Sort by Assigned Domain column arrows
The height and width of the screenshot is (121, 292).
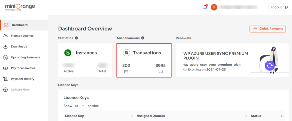pyautogui.click(x=246, y=116)
